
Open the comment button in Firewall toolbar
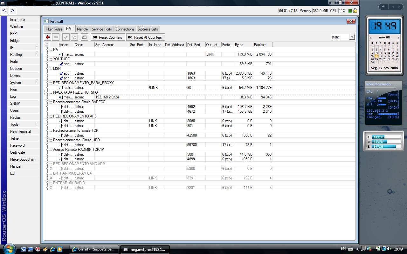84,37
